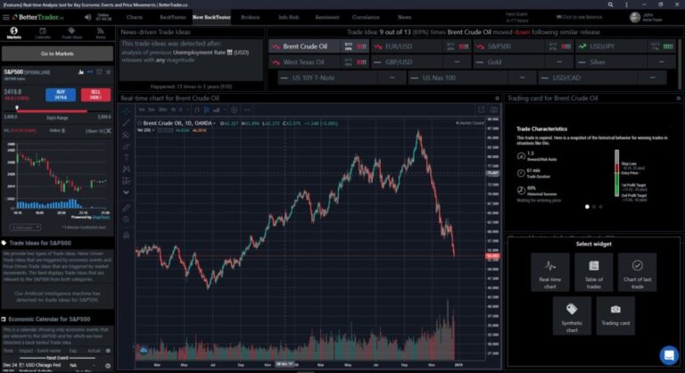Select the Trading card widget

pos(615,316)
